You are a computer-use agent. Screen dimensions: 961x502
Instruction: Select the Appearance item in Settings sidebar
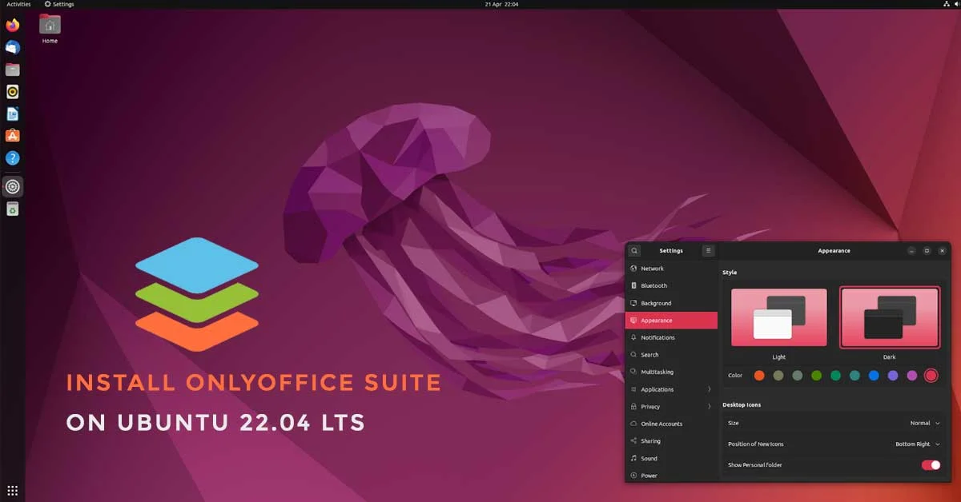point(671,321)
